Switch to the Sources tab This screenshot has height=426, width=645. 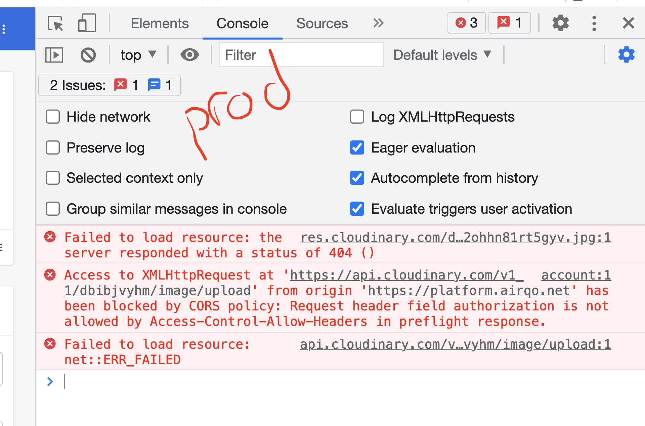click(x=321, y=23)
